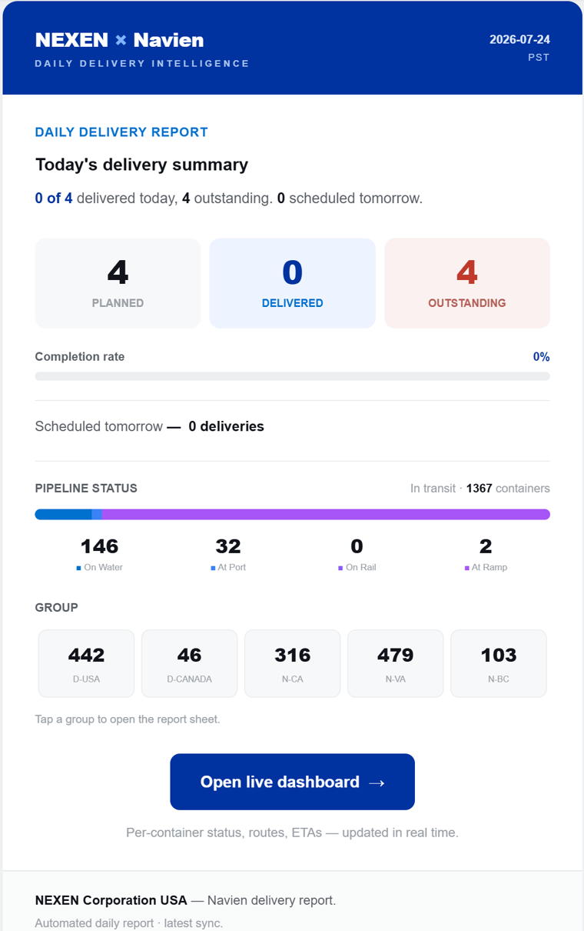Click the Open live dashboard button
Screen dimensions: 584x931
(292, 782)
